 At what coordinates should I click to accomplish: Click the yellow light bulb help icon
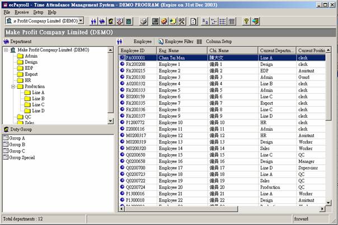[246, 21]
